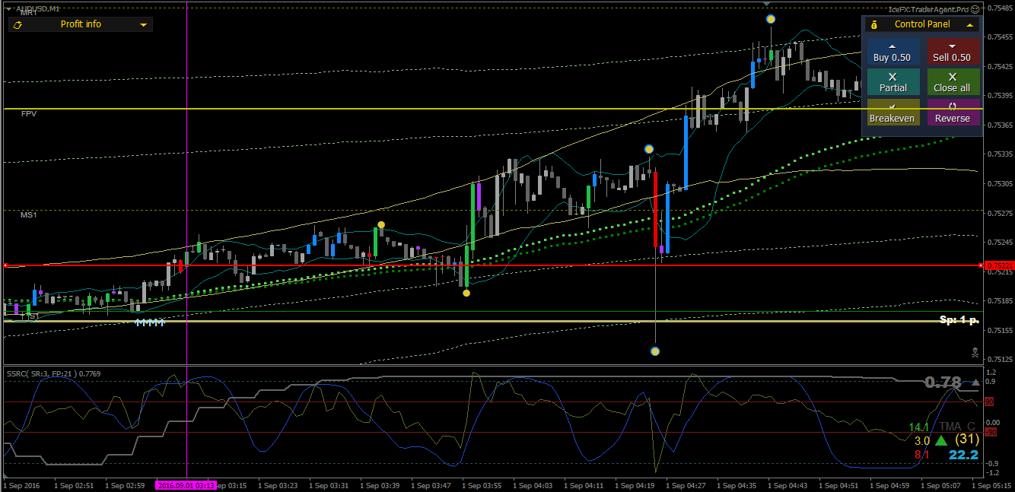The height and width of the screenshot is (492, 1015).
Task: Click the yellow fractal dot near 03:39
Action: [380, 224]
